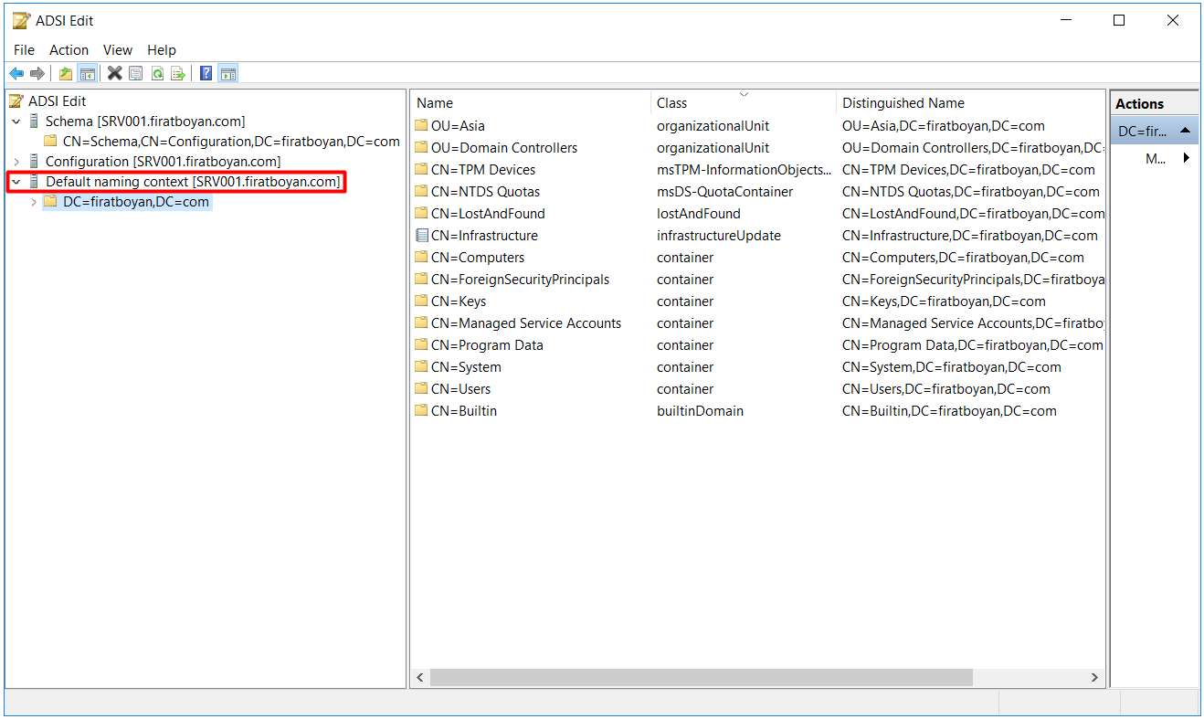Viewport: 1204px width, 719px height.
Task: Click the Schema server icon in tree
Action: 35,122
